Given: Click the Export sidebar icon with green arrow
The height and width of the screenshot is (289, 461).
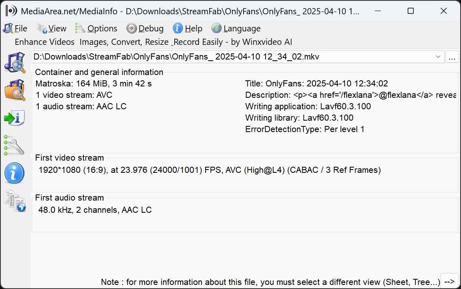Looking at the screenshot, I should [15, 118].
